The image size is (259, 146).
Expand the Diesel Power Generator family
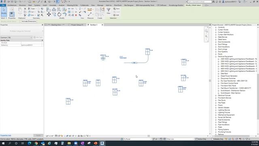pyautogui.click(x=219, y=76)
